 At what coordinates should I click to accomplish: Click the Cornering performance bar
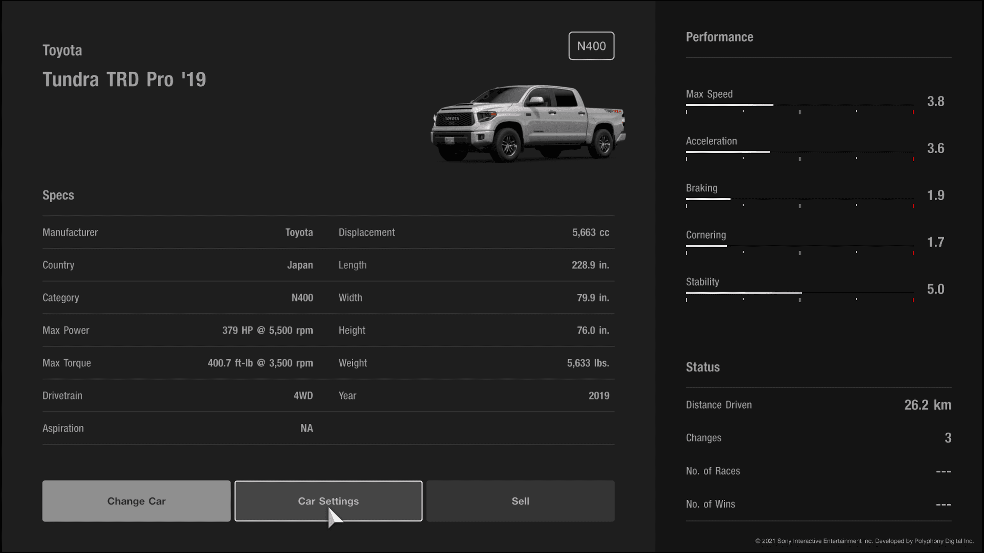pos(799,246)
